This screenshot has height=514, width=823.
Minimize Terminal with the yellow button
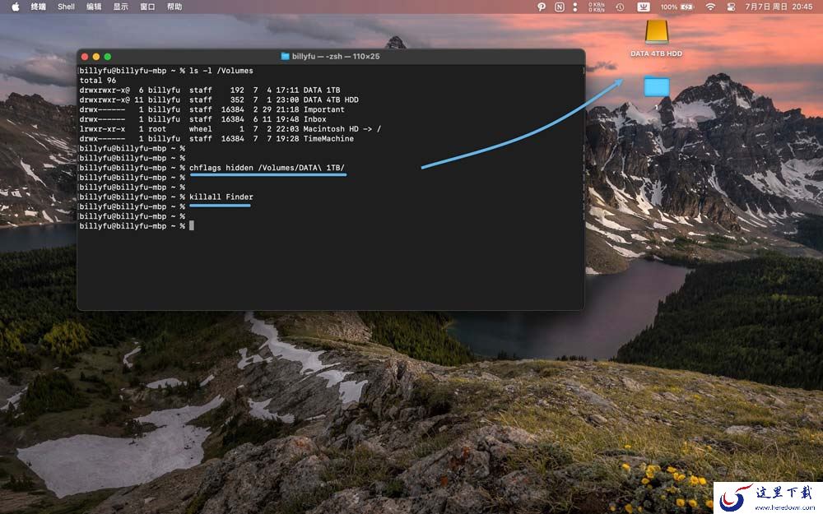96,57
